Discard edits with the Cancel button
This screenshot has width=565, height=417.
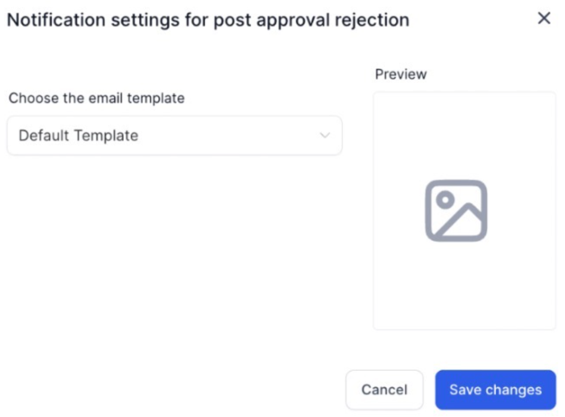tap(384, 390)
